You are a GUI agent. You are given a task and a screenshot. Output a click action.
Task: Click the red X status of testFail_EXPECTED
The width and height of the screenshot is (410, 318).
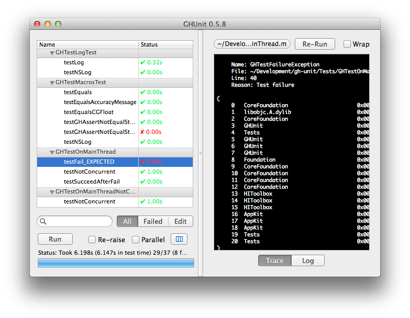[142, 162]
